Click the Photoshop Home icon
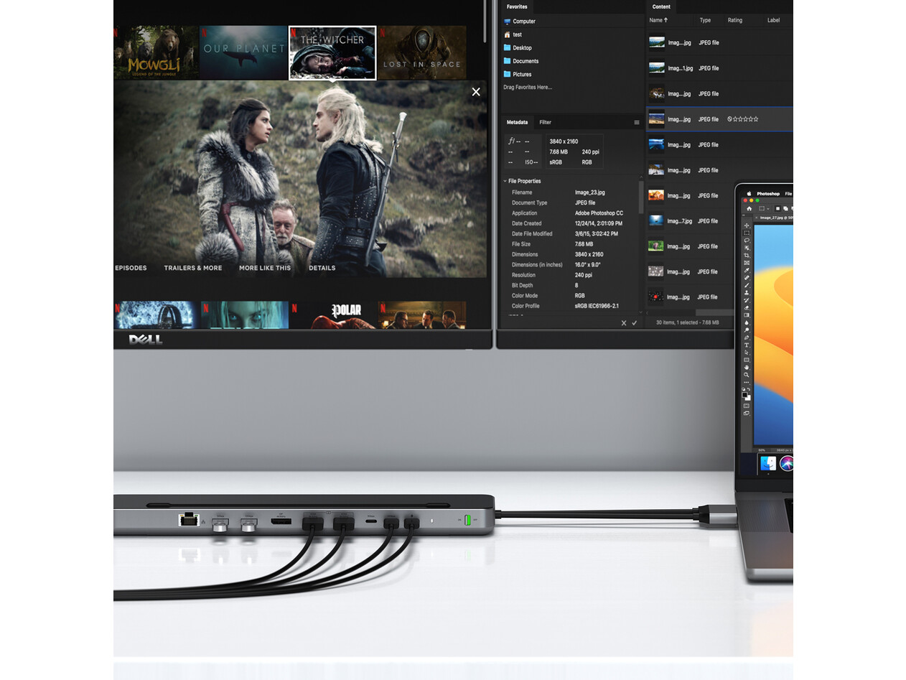 (749, 208)
